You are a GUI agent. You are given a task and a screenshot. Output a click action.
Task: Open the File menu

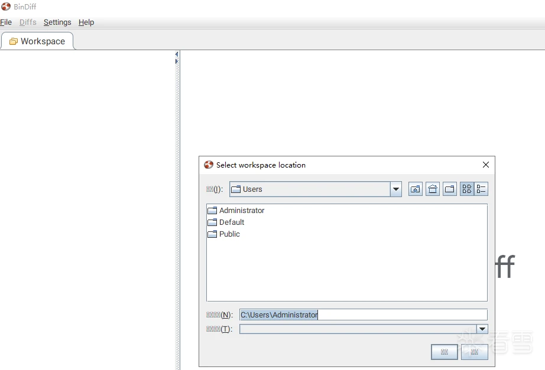(6, 22)
